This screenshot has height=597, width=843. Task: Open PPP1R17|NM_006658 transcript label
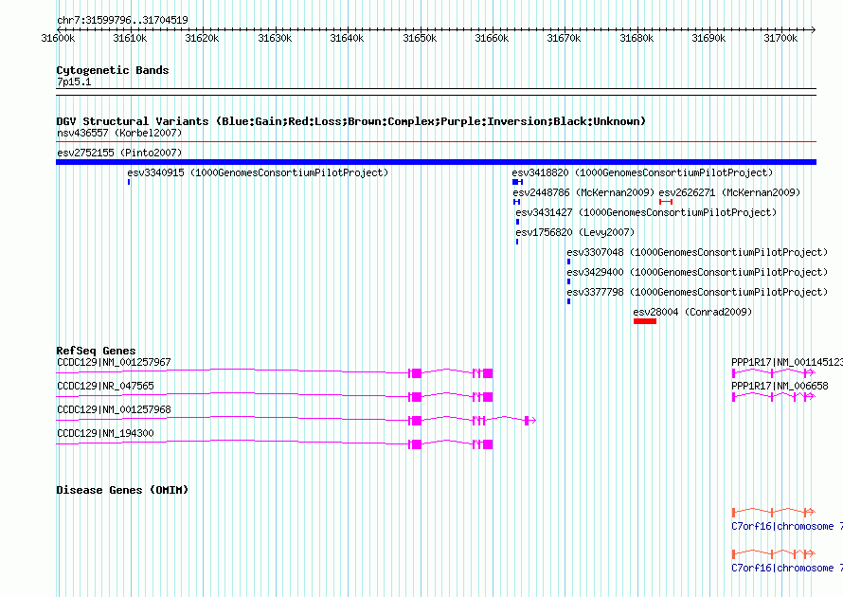click(780, 387)
